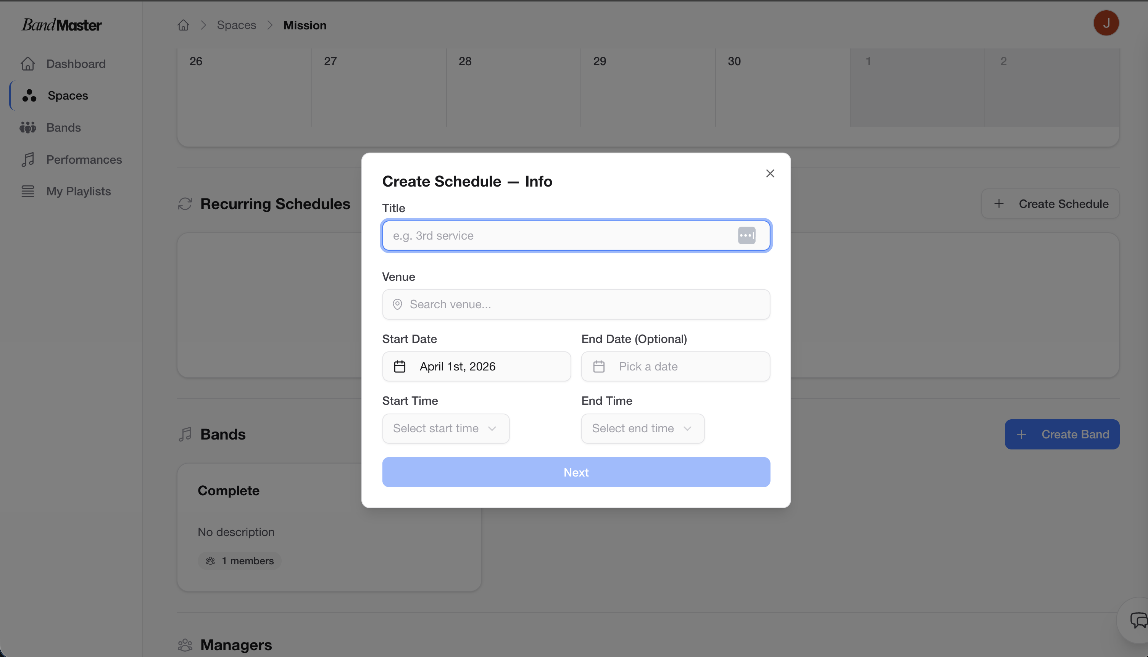This screenshot has height=657, width=1148.
Task: Open the Select start time dropdown
Action: pos(445,429)
